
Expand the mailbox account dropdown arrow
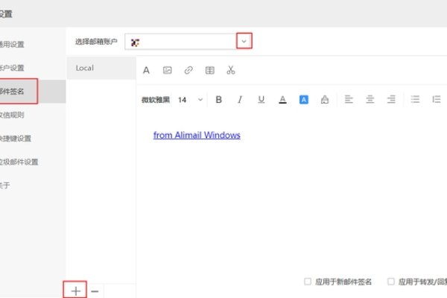pos(244,42)
